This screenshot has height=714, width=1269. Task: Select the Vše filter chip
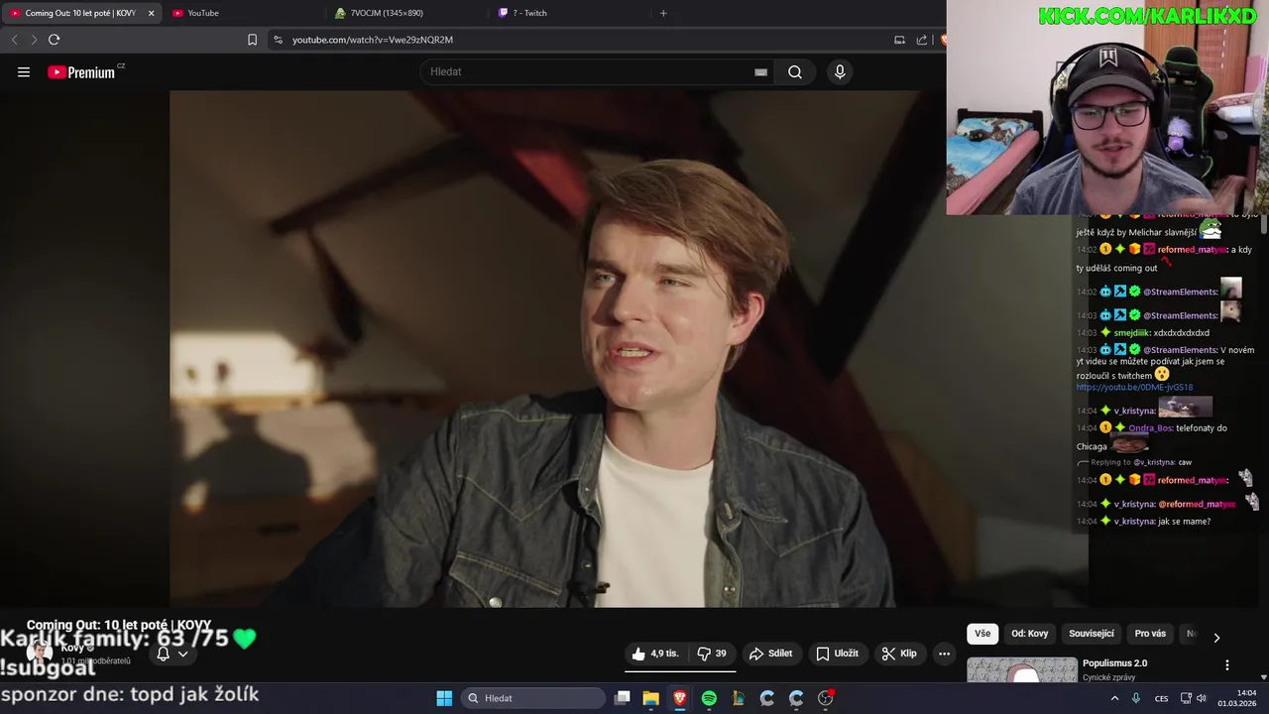click(x=981, y=634)
